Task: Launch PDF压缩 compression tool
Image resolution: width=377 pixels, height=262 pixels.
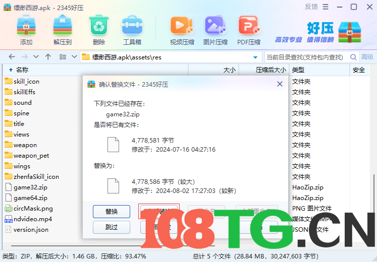Action: click(x=249, y=30)
